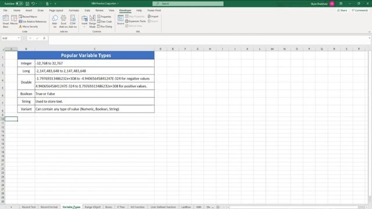Select the Boolean cell
The image size is (372, 209).
point(26,94)
